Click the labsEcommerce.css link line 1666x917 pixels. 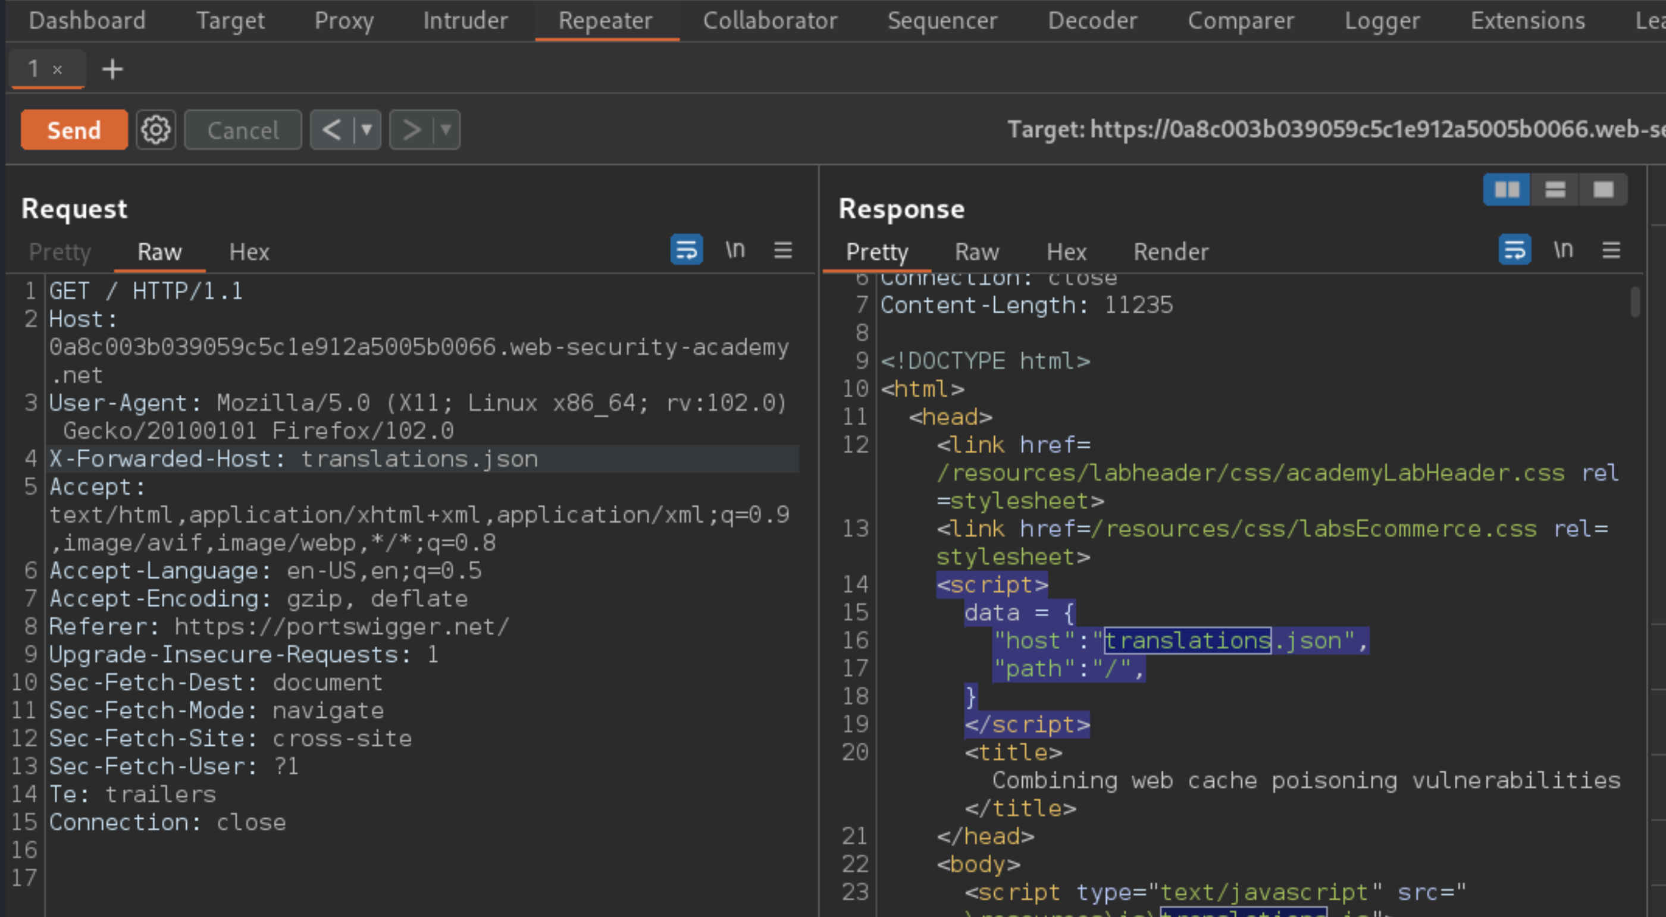1272,543
